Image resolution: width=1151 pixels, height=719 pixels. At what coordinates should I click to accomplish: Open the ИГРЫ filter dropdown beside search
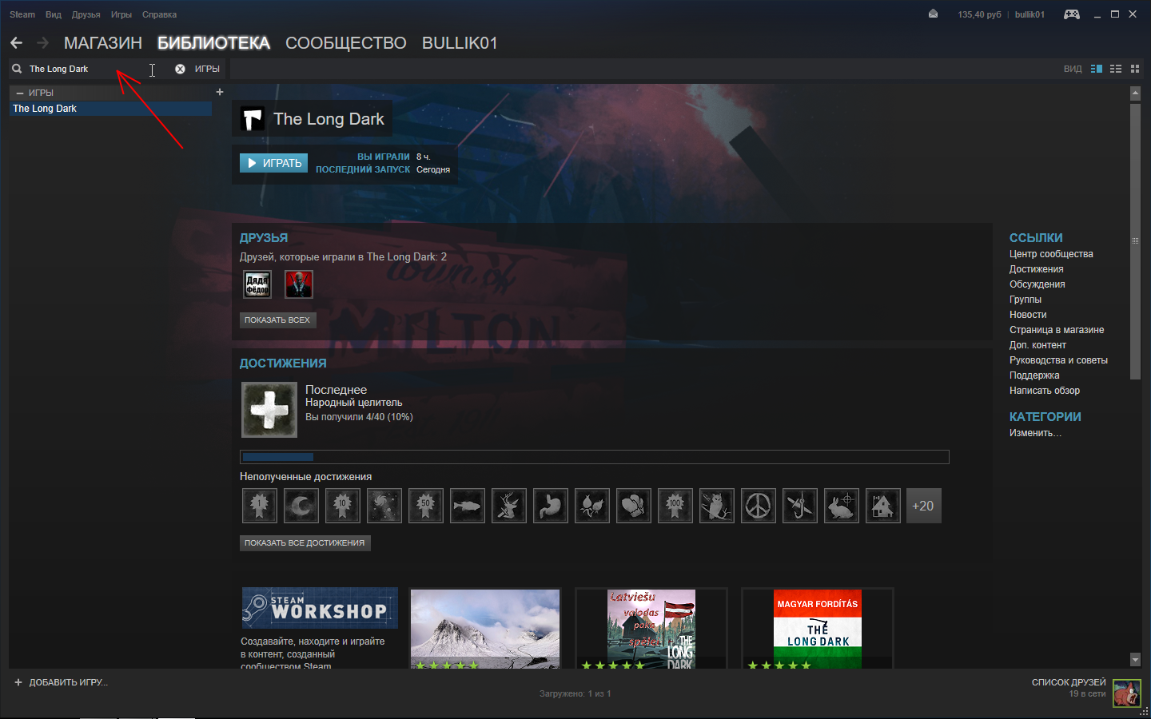click(207, 69)
